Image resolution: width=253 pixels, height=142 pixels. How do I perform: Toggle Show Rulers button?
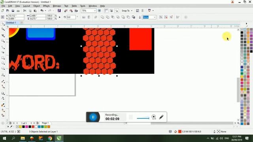click(106, 11)
